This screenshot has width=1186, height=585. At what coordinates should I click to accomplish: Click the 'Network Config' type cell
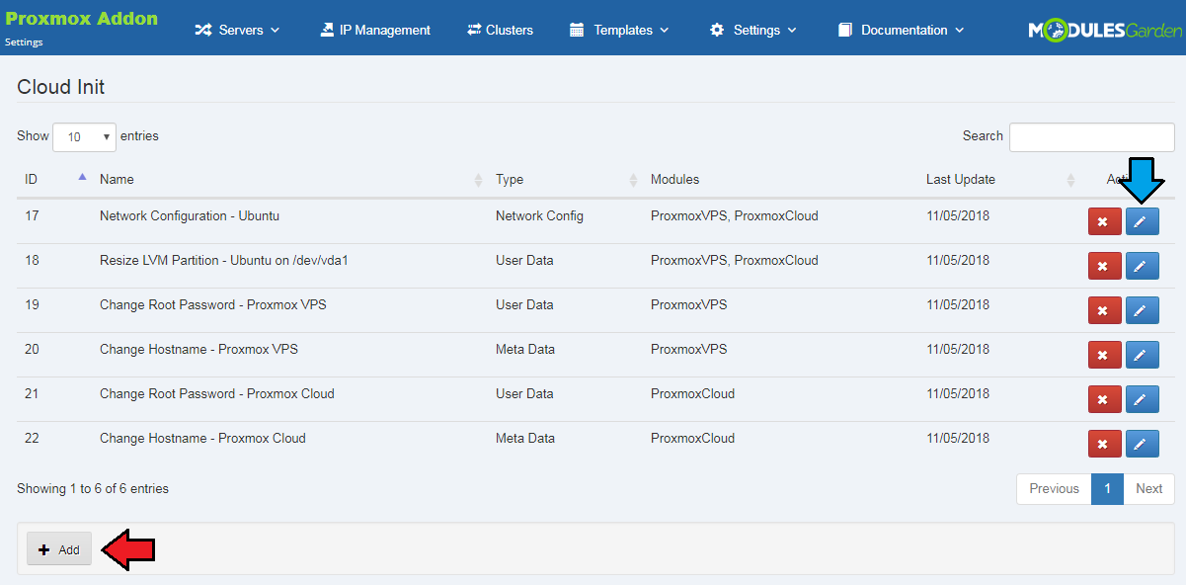(539, 215)
